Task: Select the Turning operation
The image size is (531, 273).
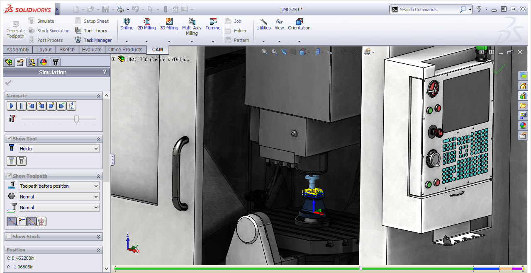Action: pos(213,24)
